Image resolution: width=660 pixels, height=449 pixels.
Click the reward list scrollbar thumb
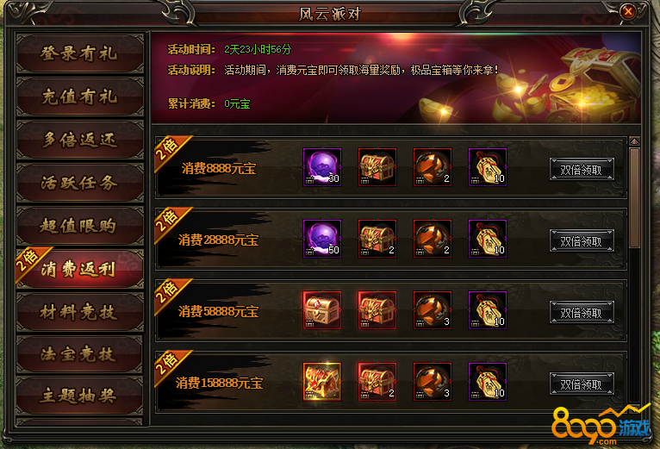[634, 197]
